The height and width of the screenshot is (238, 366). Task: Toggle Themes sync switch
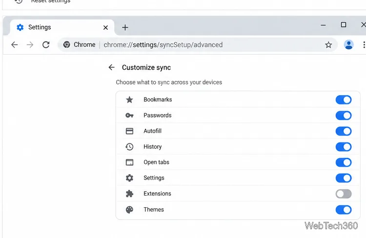pyautogui.click(x=344, y=210)
